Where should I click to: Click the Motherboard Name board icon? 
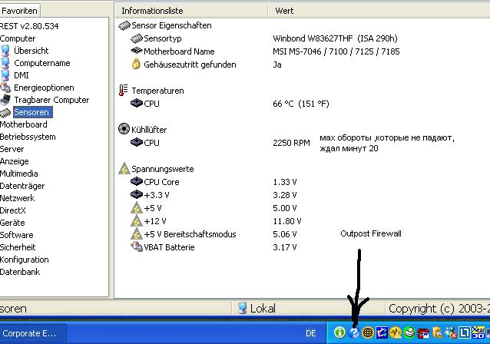[136, 51]
